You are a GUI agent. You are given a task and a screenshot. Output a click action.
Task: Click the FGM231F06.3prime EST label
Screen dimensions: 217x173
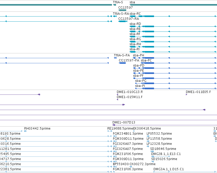click(128, 169)
